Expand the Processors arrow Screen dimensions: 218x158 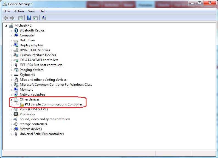(11, 114)
